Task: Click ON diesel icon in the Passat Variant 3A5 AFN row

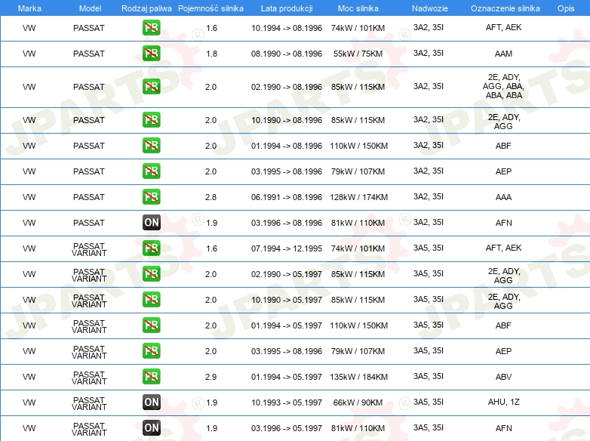Action: [x=151, y=428]
